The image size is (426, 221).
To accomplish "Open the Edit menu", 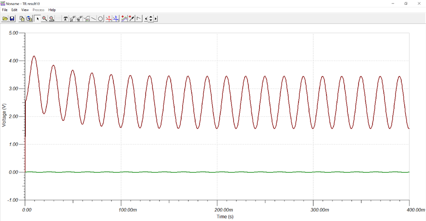I will pyautogui.click(x=14, y=10).
